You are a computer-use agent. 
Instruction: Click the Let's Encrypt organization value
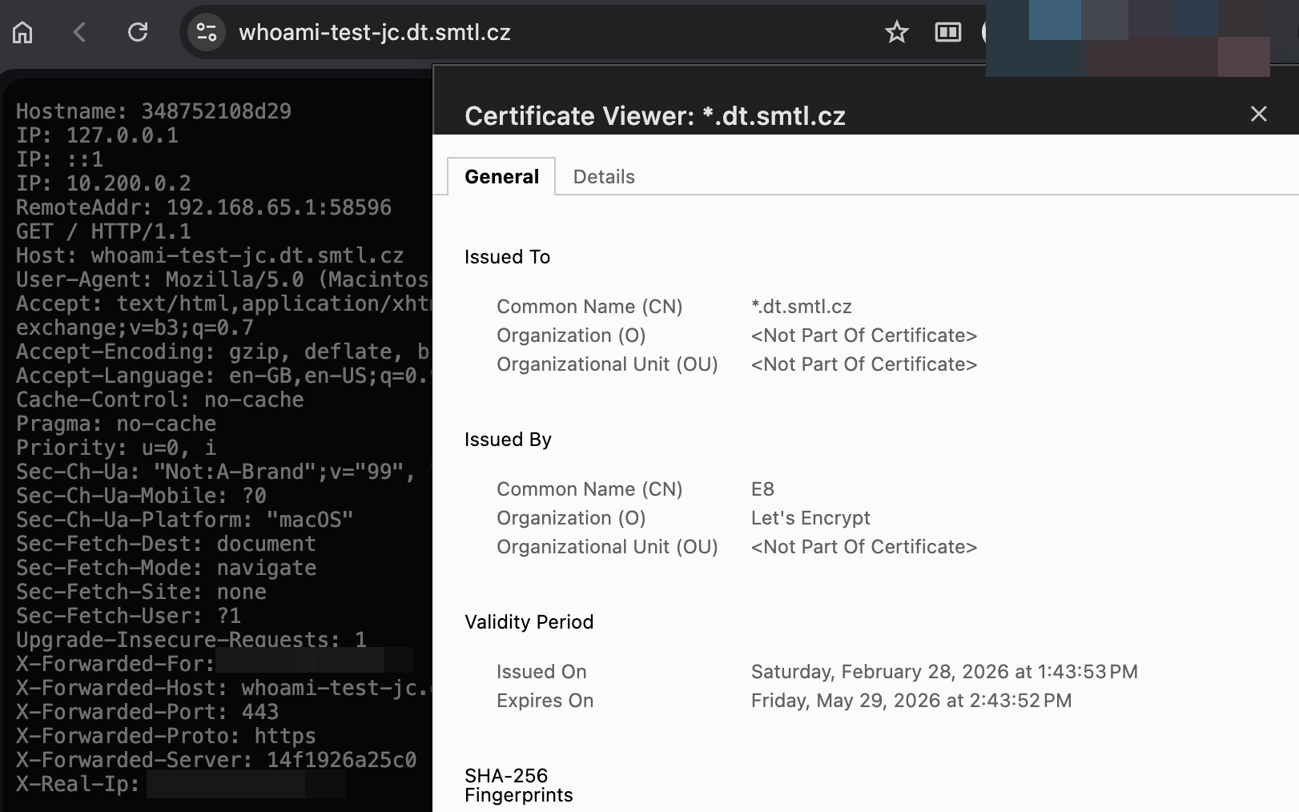click(810, 518)
